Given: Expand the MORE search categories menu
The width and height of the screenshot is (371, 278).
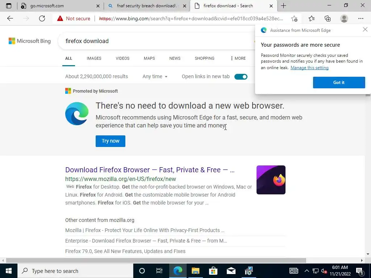Looking at the screenshot, I should pos(238,58).
